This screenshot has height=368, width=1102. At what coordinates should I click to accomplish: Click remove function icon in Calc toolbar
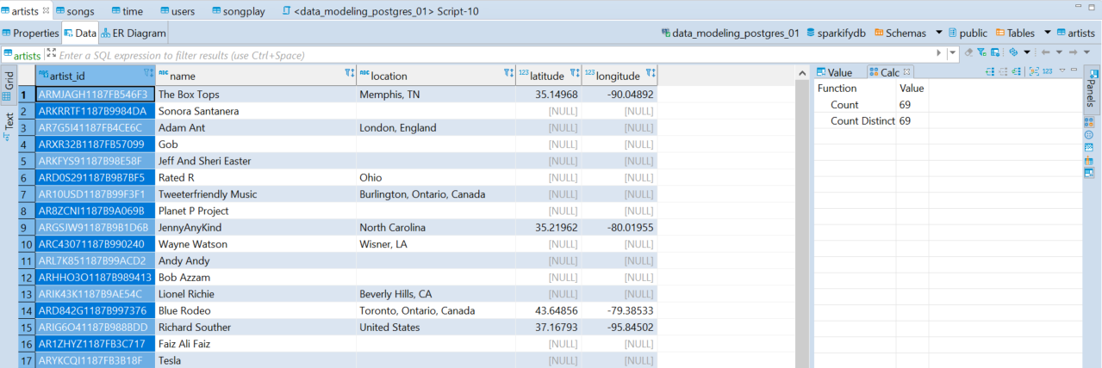tap(1004, 71)
